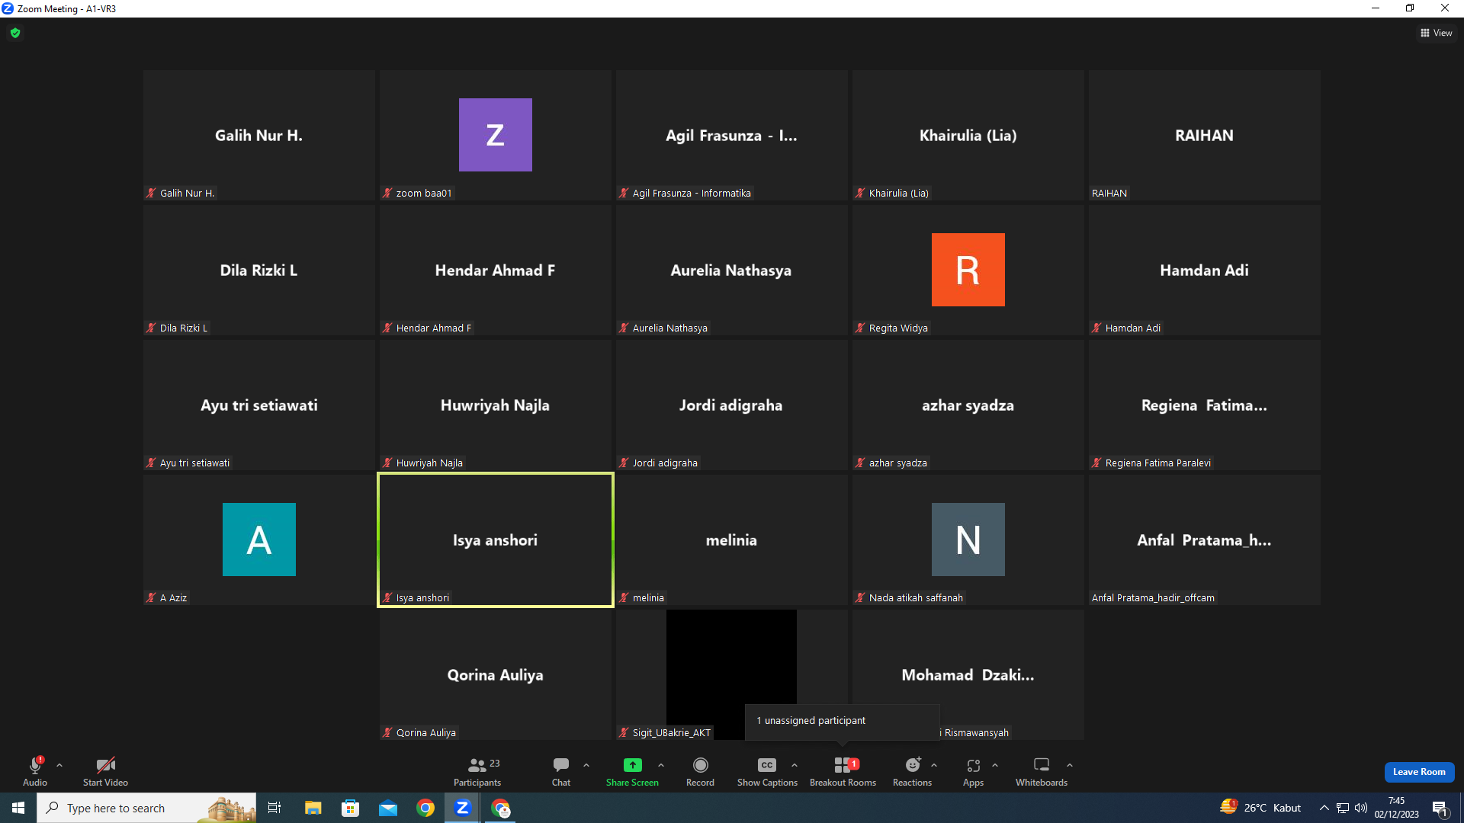
Task: Click the volume speaker tray icon
Action: coord(1361,808)
